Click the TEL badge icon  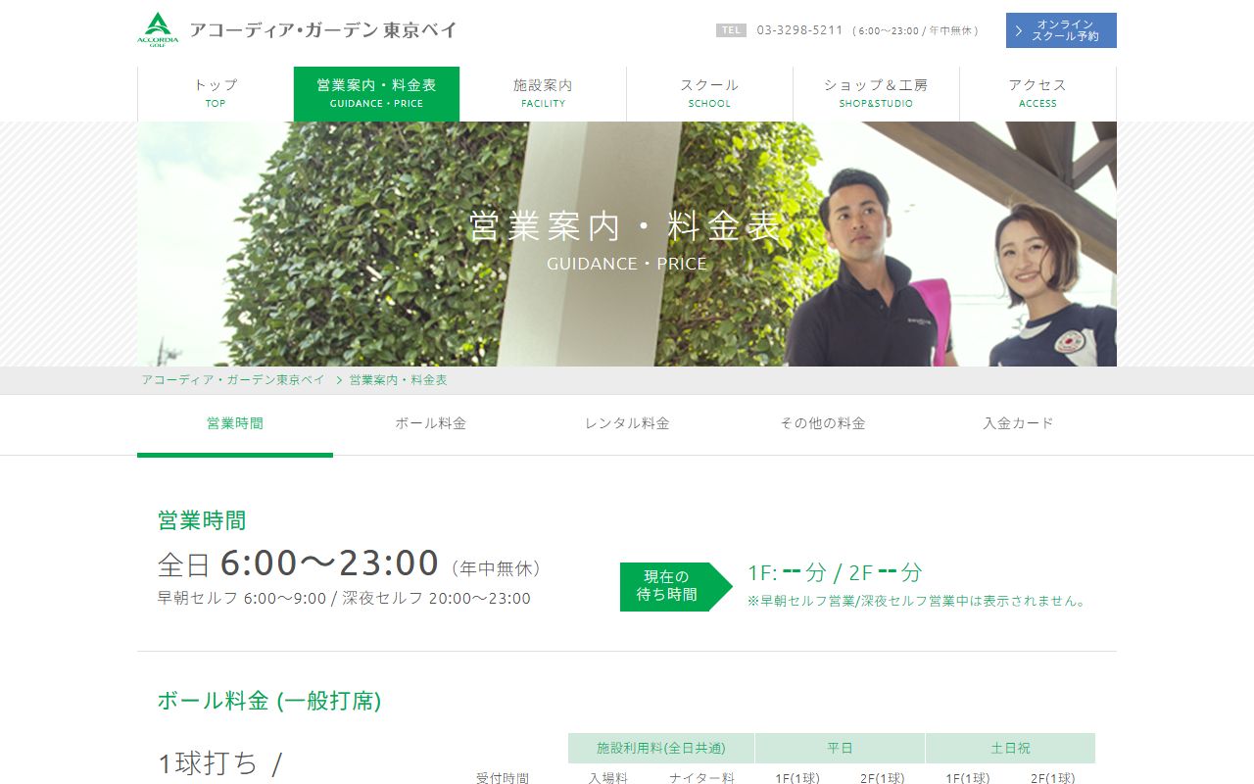731,30
